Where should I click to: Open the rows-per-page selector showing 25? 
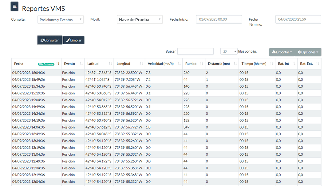click(229, 51)
